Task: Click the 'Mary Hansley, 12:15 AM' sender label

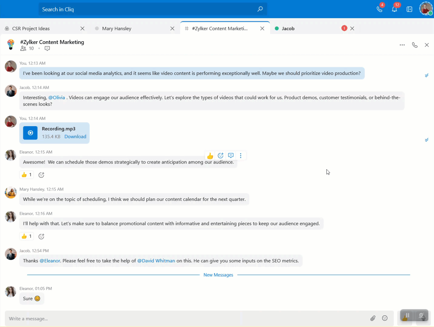Action: tap(42, 189)
